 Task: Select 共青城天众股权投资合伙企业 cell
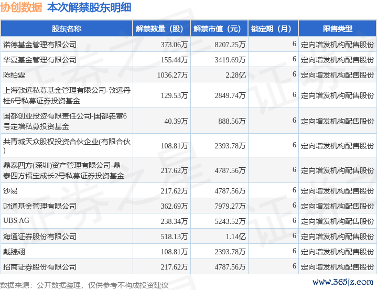pos(67,146)
